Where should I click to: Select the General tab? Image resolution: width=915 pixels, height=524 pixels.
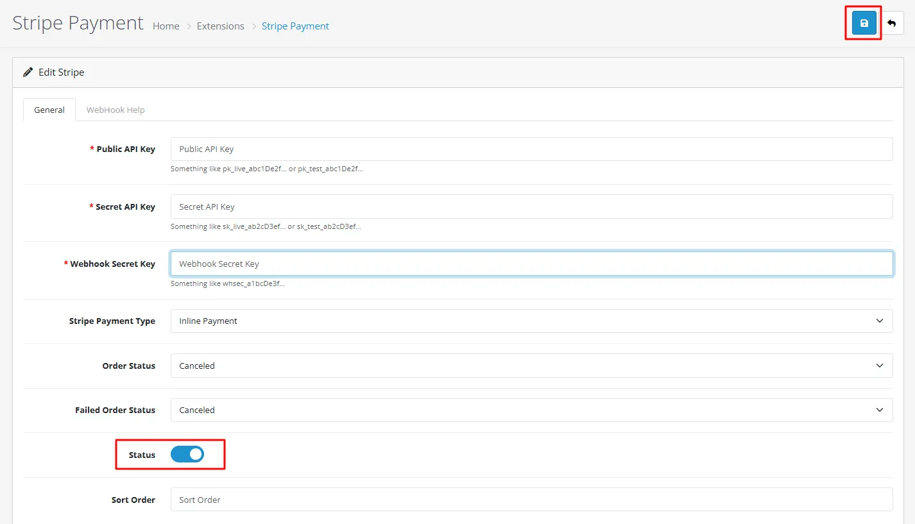tap(49, 110)
